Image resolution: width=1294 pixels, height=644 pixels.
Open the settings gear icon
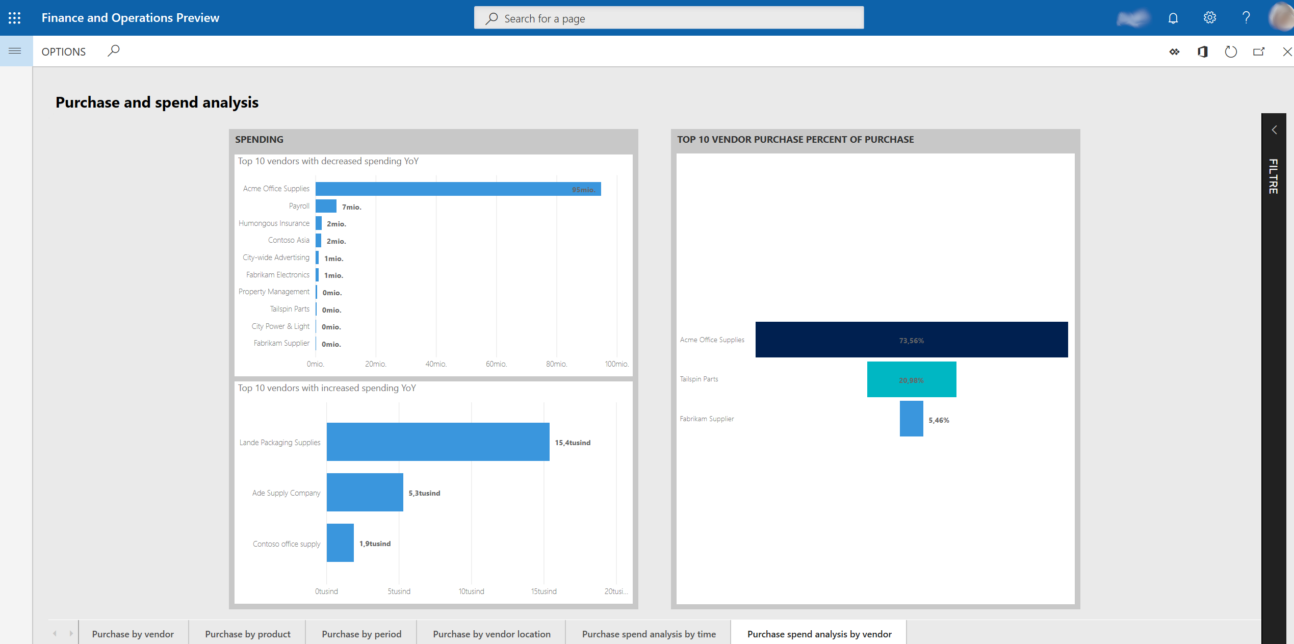(x=1211, y=17)
